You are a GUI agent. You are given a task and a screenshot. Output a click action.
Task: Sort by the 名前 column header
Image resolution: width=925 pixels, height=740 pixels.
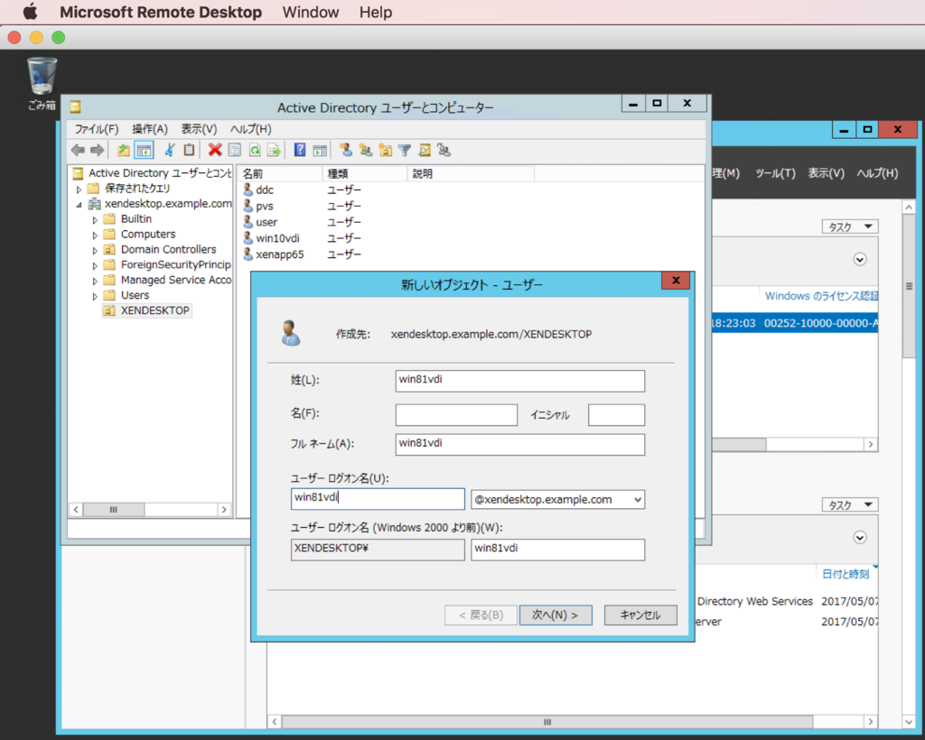point(280,174)
